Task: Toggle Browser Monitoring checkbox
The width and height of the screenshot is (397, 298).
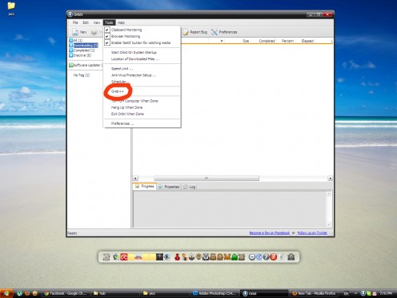Action: coord(107,36)
